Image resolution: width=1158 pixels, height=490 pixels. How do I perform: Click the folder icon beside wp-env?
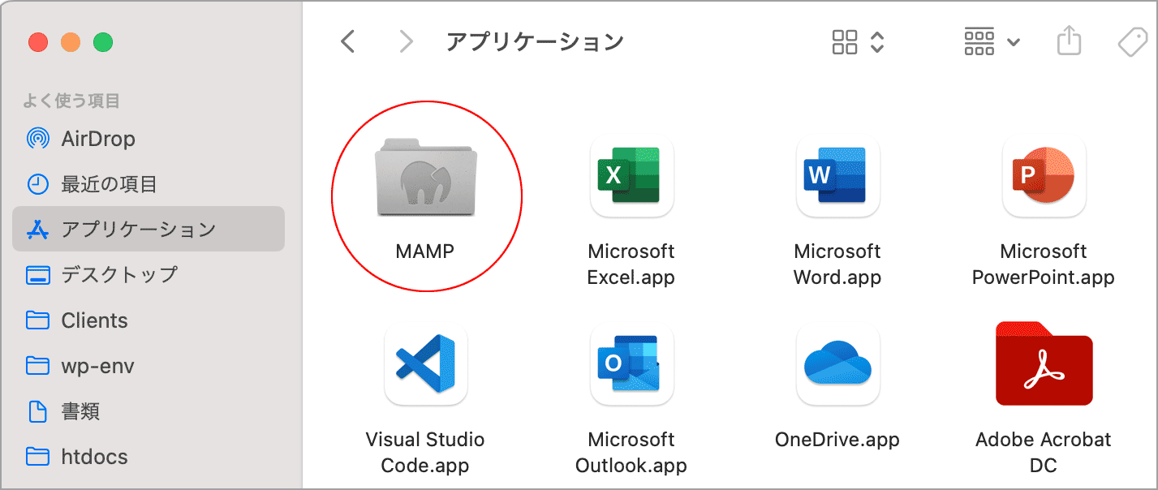point(38,366)
